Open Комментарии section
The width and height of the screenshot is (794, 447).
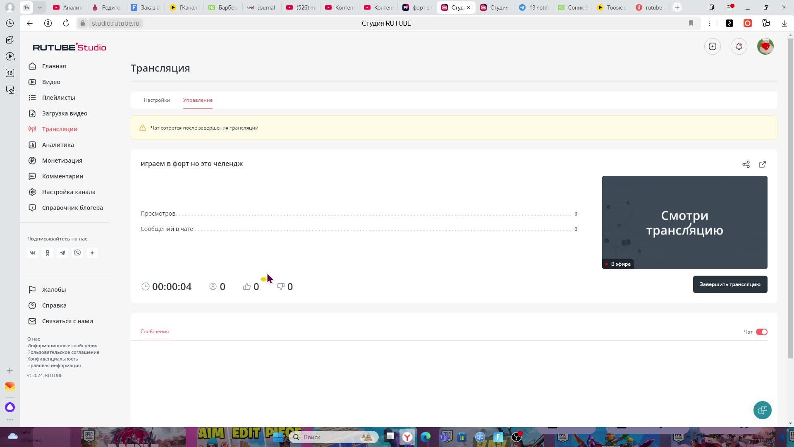56,176
